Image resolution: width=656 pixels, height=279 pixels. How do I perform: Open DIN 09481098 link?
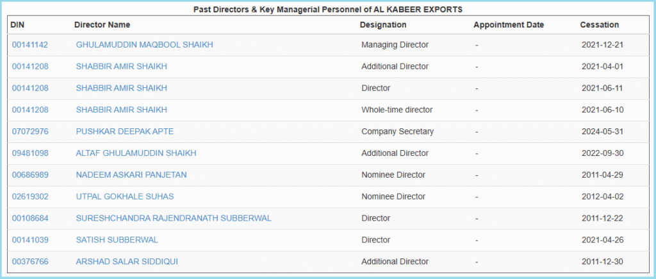tap(30, 153)
